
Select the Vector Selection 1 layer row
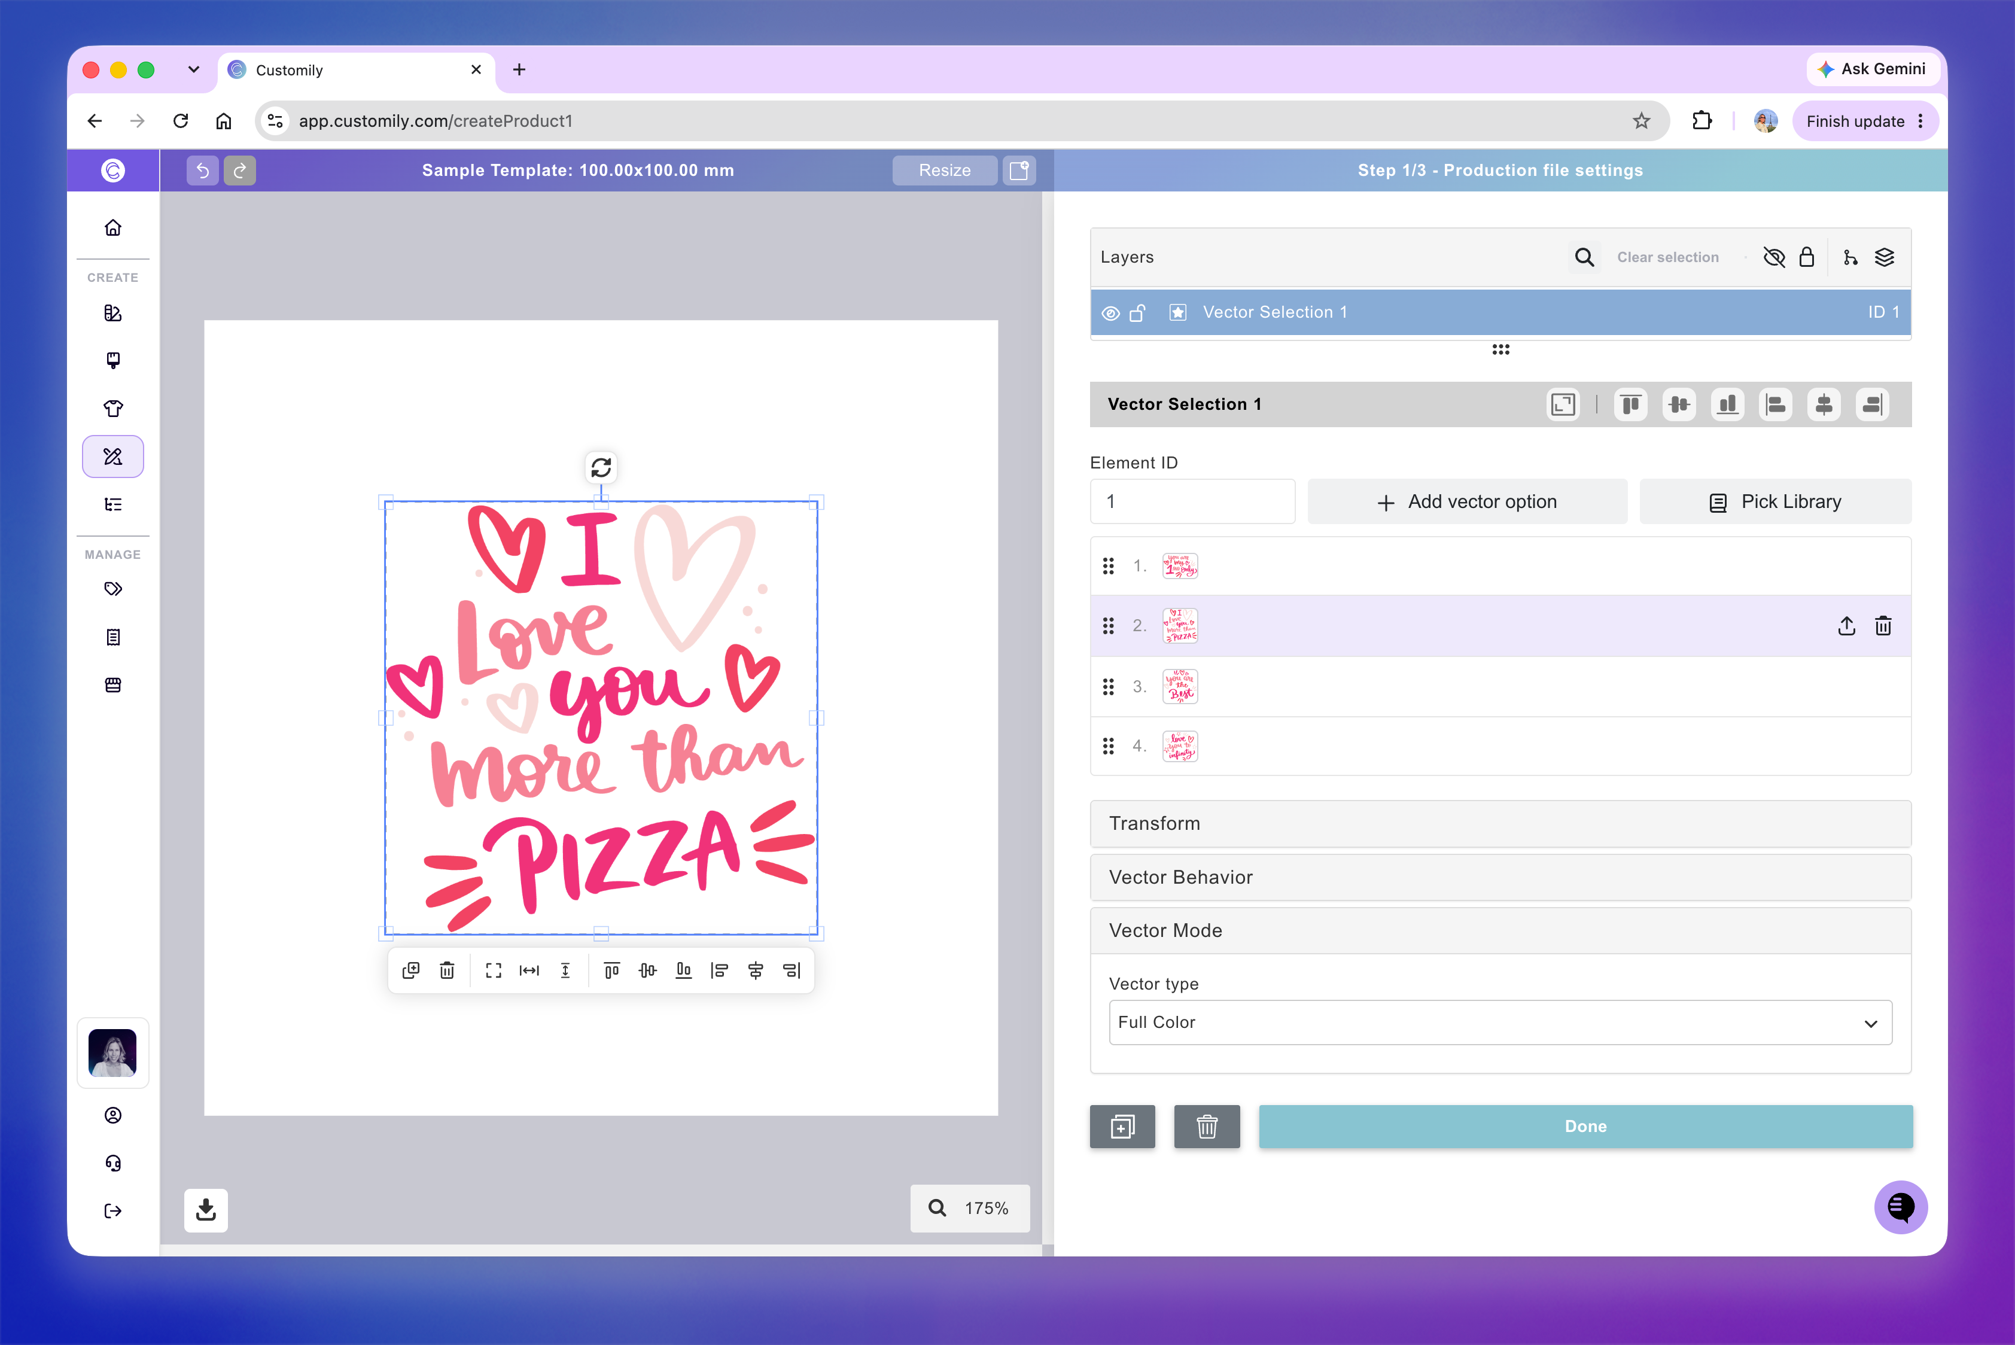pyautogui.click(x=1500, y=312)
